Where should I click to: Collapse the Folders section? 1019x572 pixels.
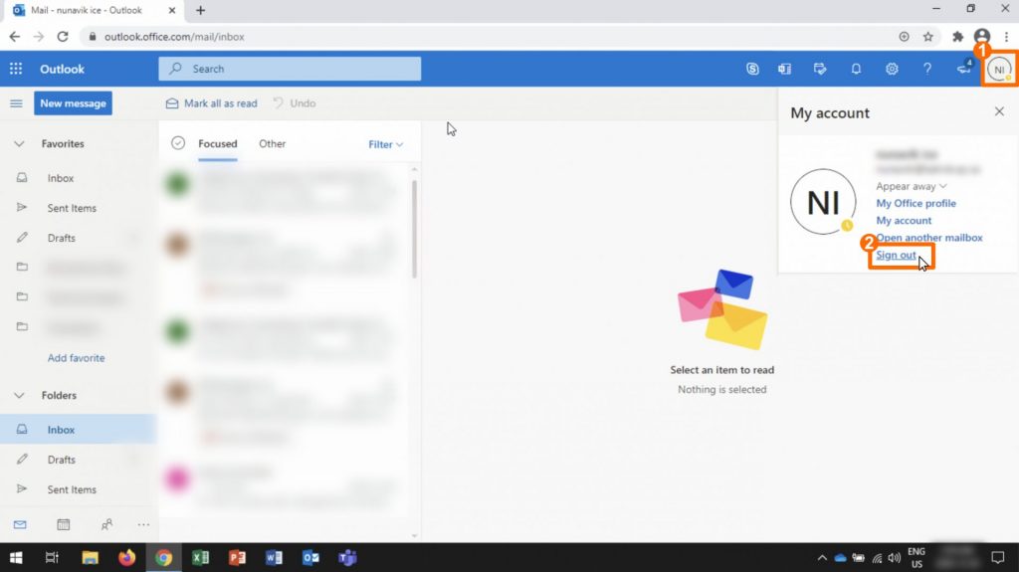pyautogui.click(x=19, y=395)
